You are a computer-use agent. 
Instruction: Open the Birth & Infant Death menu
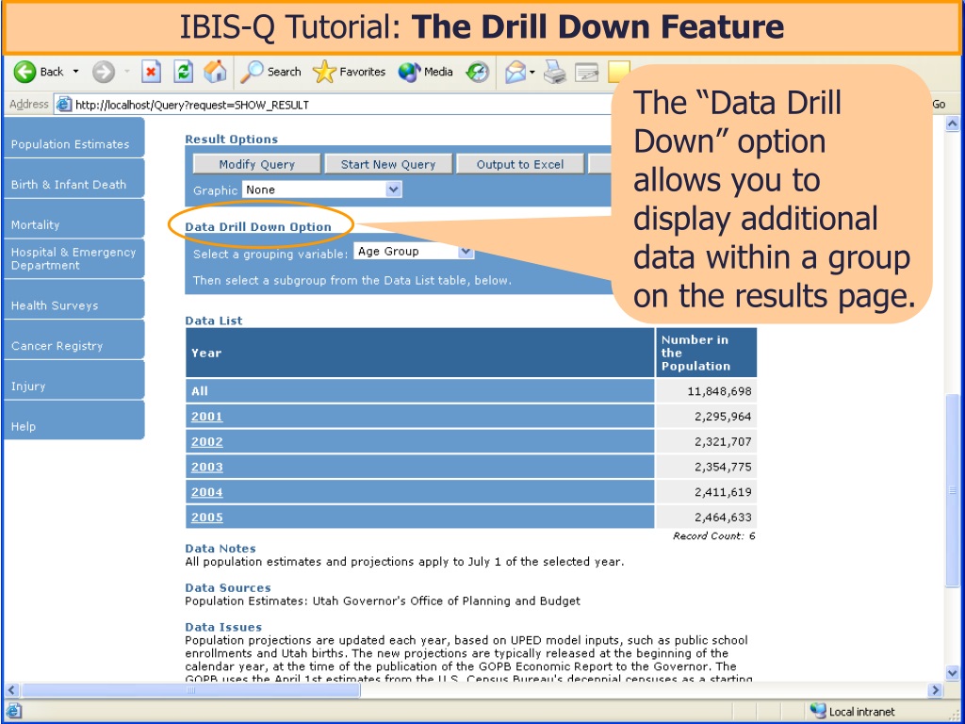[74, 178]
